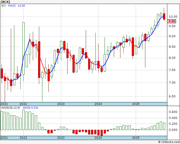Viewport: 180px width, 144px height.
Task: Click the 9.00 price axis label
Action: pyautogui.click(x=172, y=36)
